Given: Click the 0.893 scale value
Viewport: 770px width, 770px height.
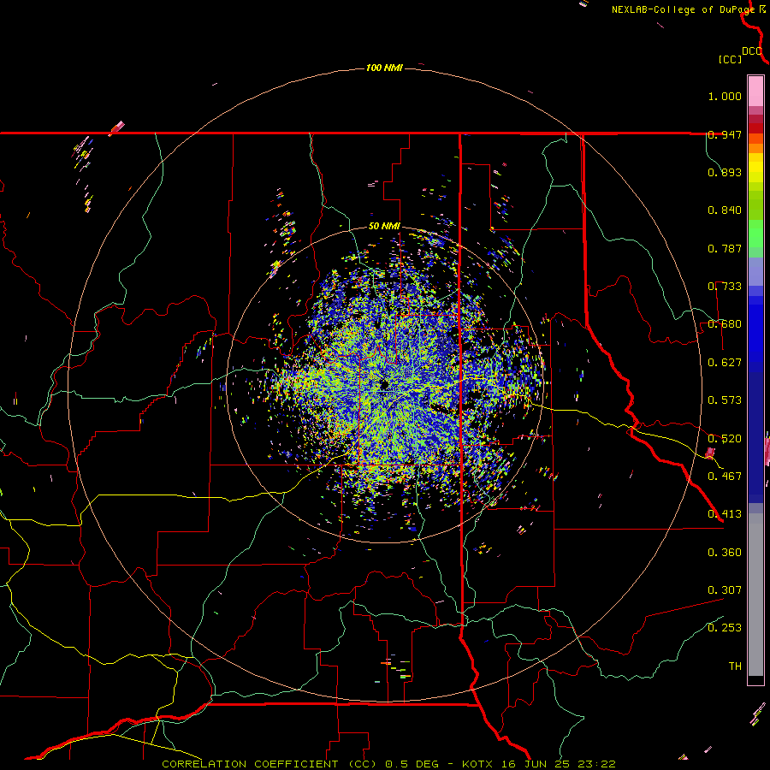Looking at the screenshot, I should pyautogui.click(x=725, y=172).
